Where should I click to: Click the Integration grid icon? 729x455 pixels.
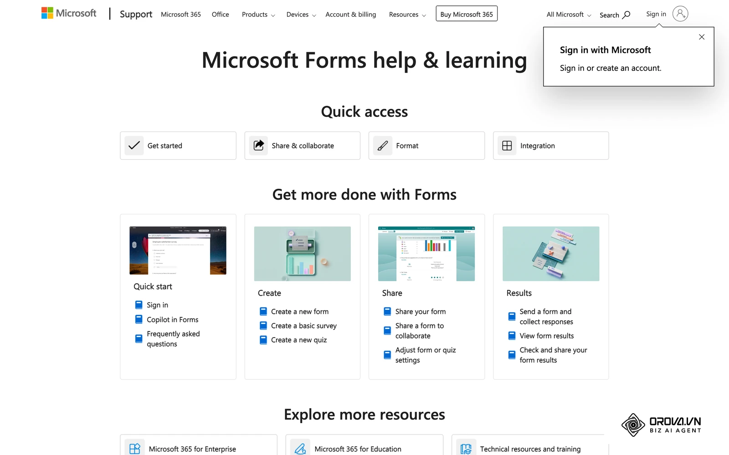507,146
